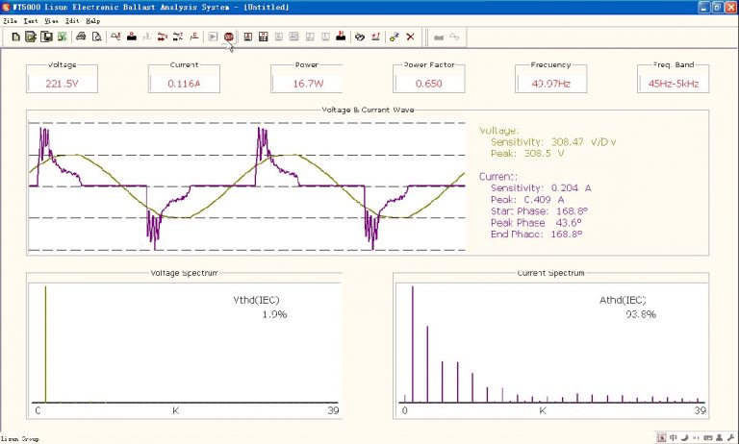Click the Athd(IEC) 93.8% label
The image size is (739, 444).
coord(627,307)
